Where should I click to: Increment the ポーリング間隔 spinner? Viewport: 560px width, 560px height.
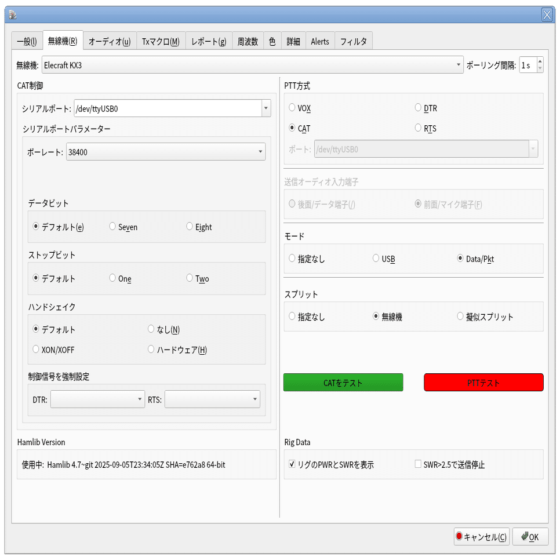click(540, 61)
